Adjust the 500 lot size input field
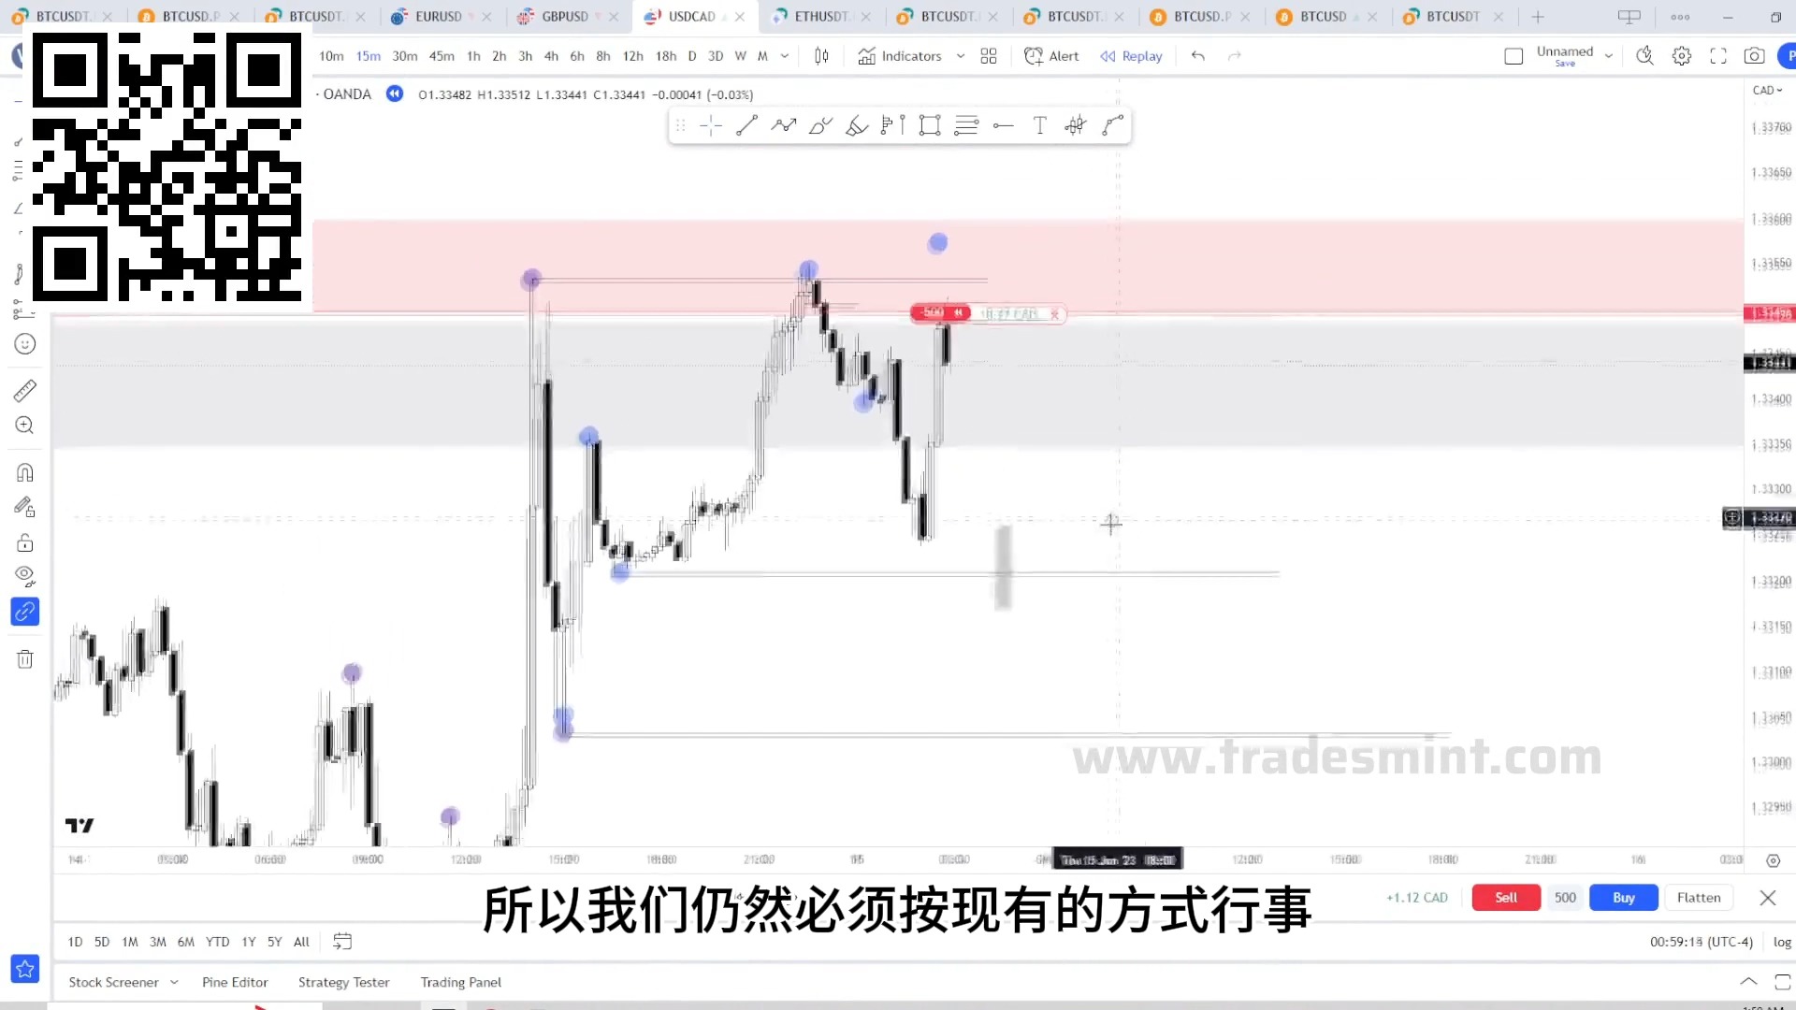 pos(1564,898)
